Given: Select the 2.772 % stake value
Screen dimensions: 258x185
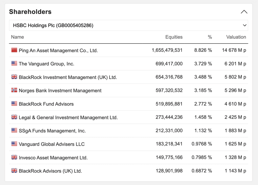Looking at the screenshot, I should pos(203,104).
